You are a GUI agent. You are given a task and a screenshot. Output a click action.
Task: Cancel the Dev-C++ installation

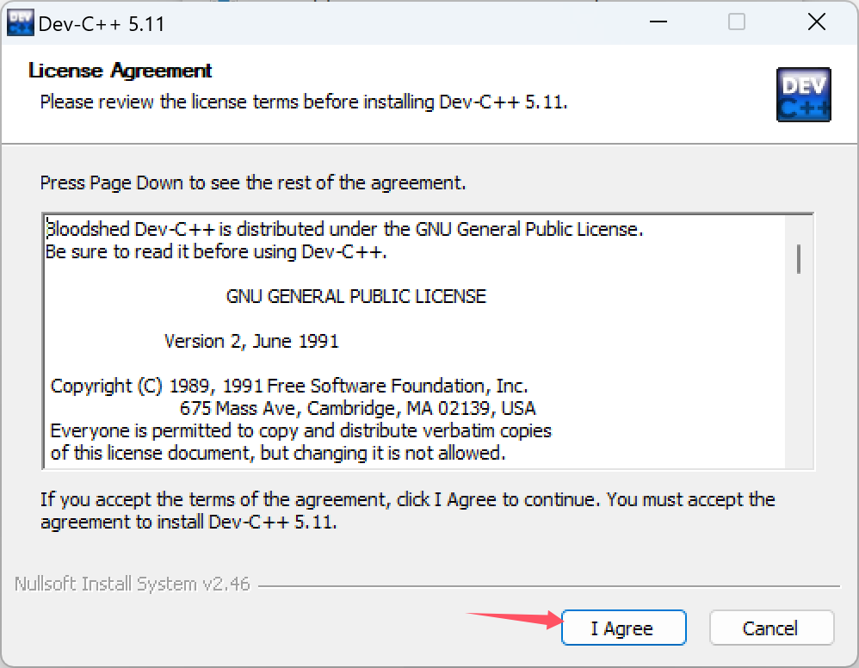click(x=771, y=628)
